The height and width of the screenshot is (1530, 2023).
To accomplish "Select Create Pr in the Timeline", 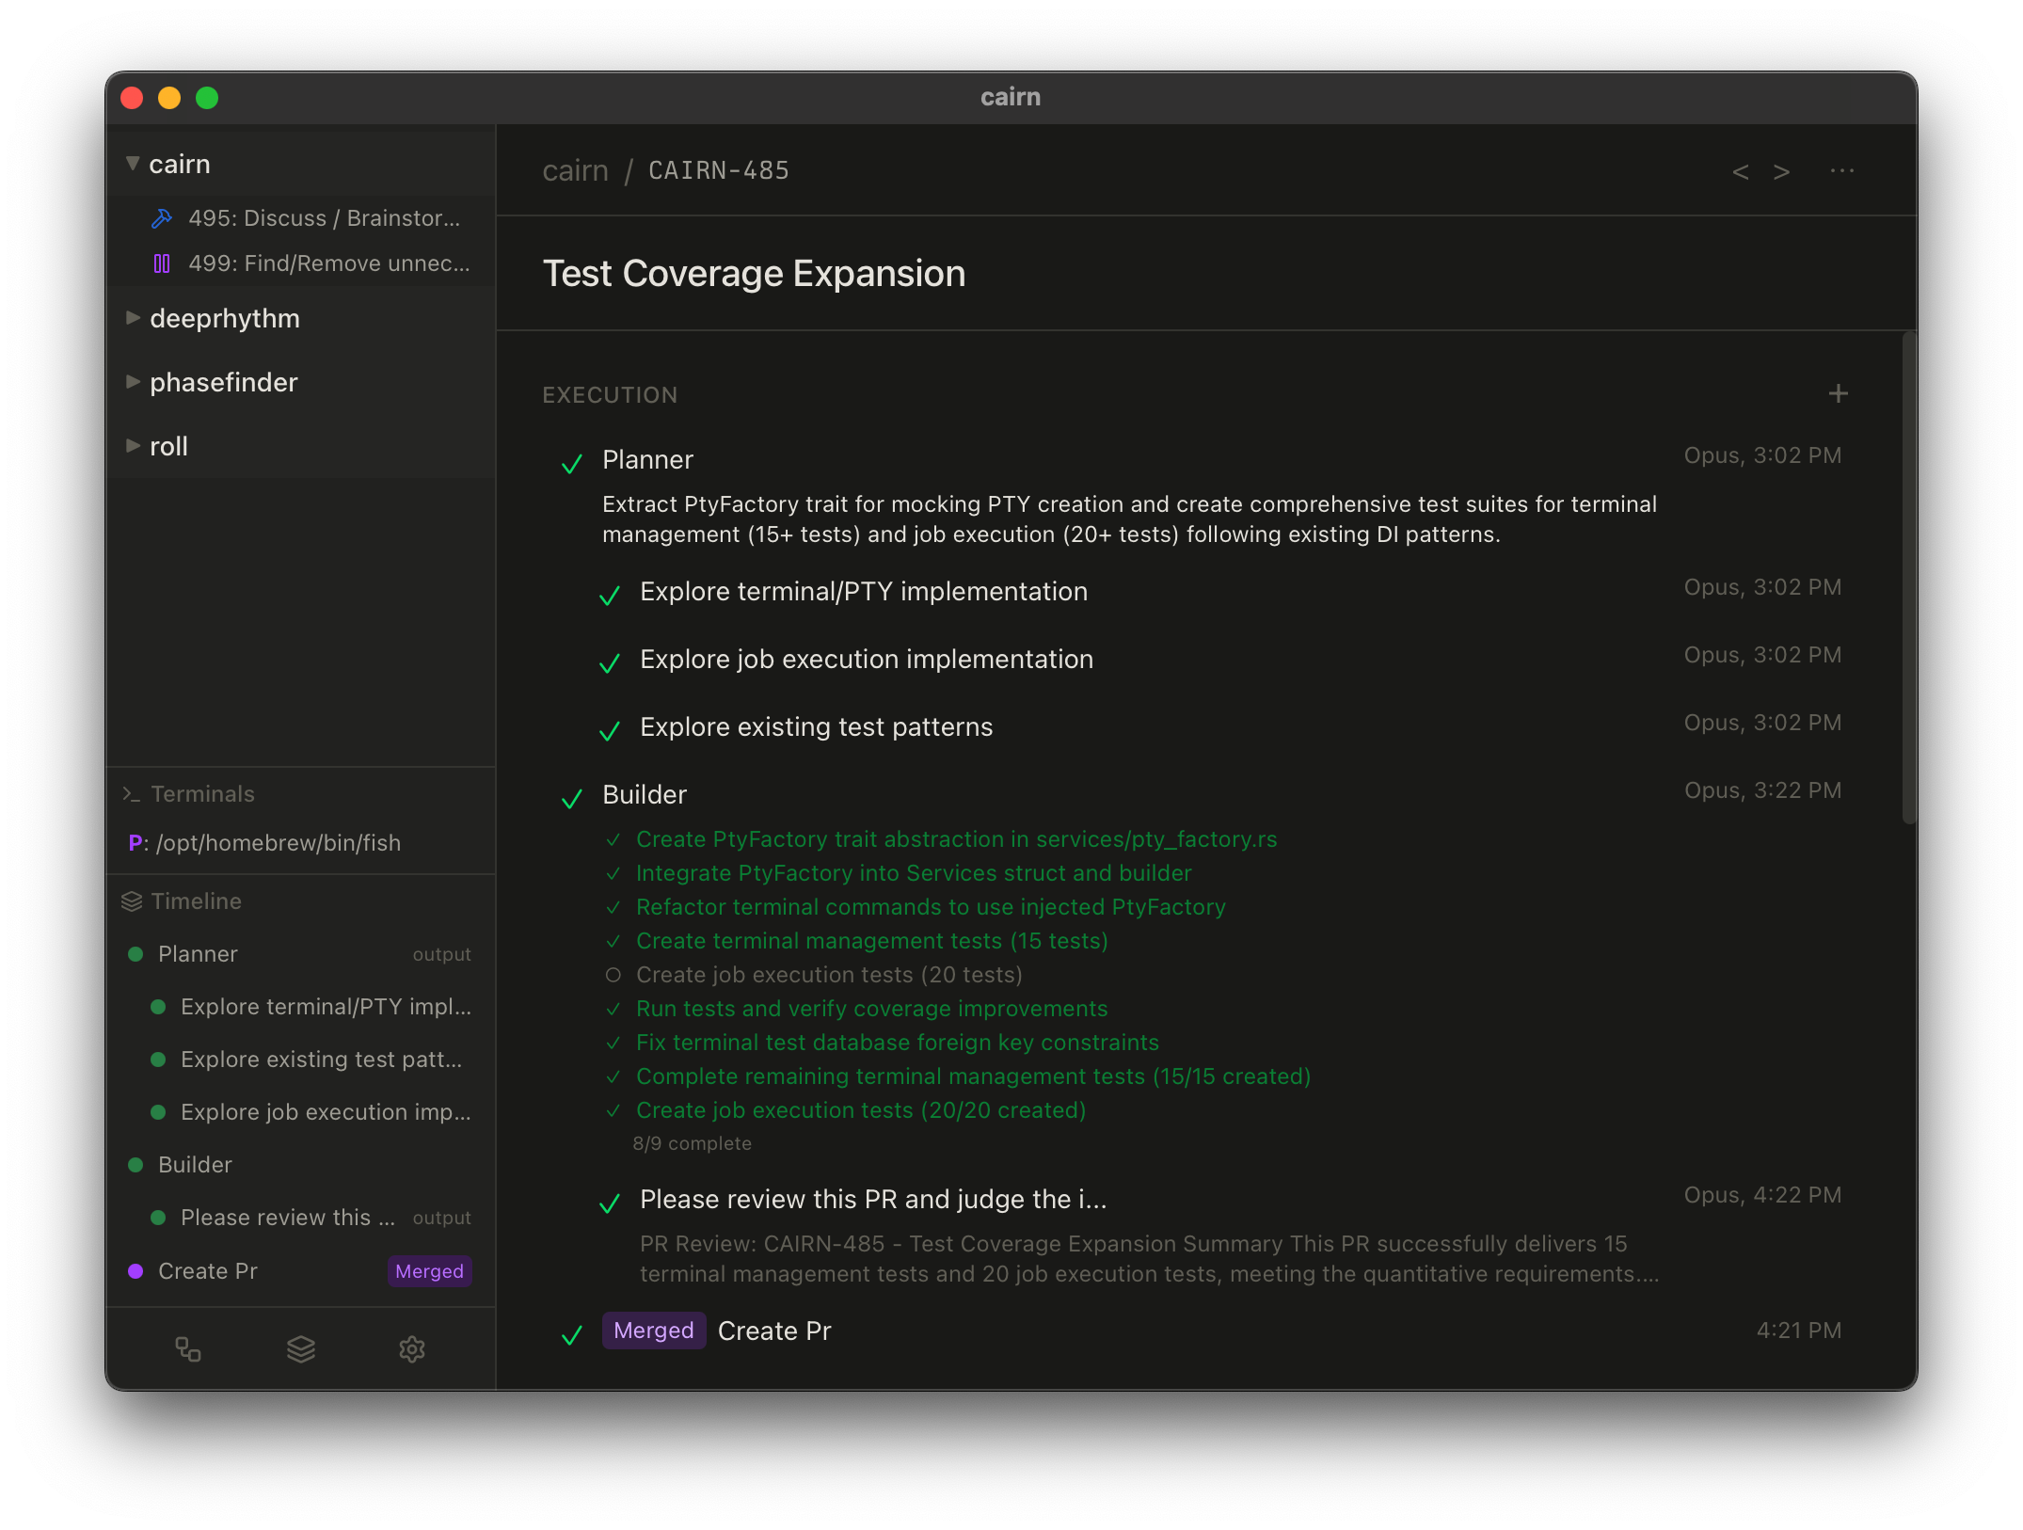I will 208,1271.
